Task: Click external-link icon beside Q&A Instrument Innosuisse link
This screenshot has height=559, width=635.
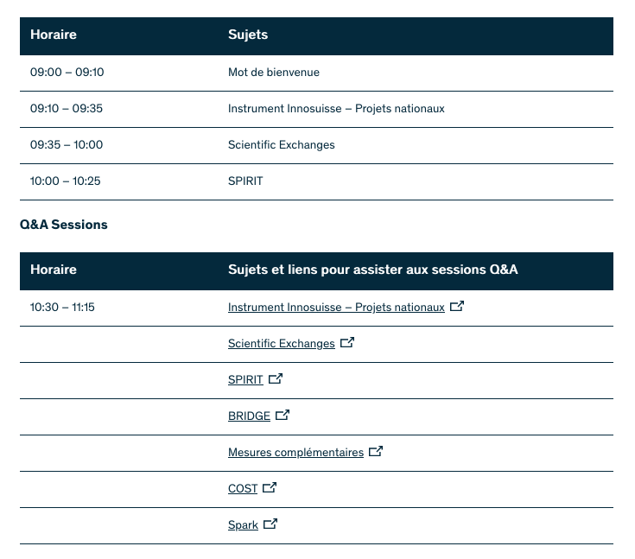Action: 457,306
